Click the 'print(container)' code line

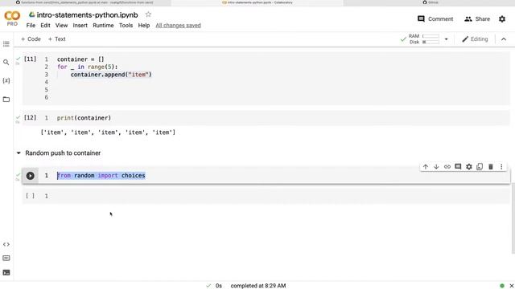[84, 118]
